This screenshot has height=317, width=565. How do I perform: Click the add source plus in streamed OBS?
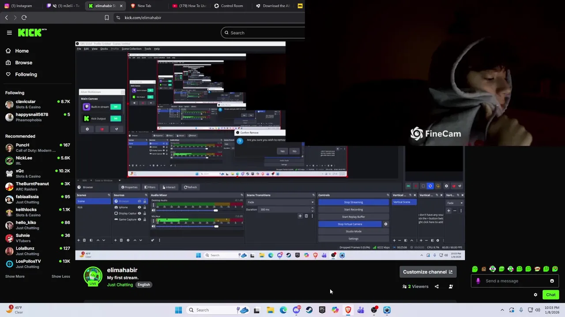[115, 240]
